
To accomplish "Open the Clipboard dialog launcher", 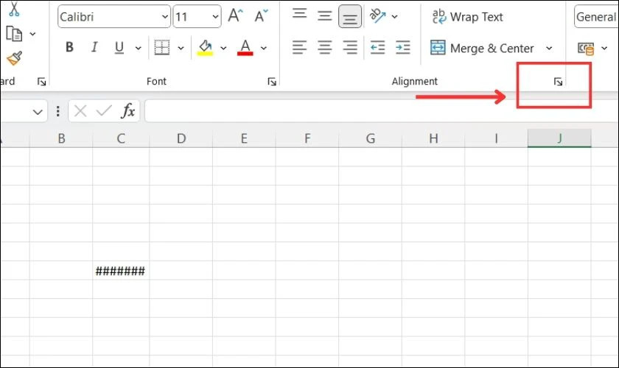I will pos(41,82).
